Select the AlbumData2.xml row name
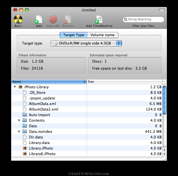 (x=44, y=109)
